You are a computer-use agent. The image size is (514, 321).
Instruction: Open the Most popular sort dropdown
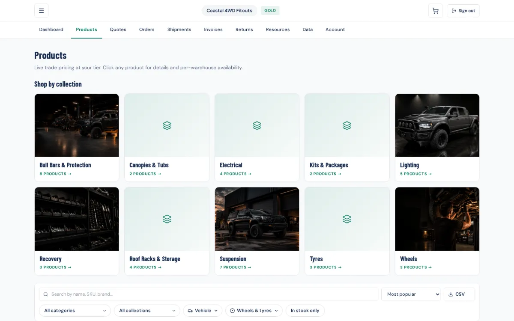pos(411,294)
